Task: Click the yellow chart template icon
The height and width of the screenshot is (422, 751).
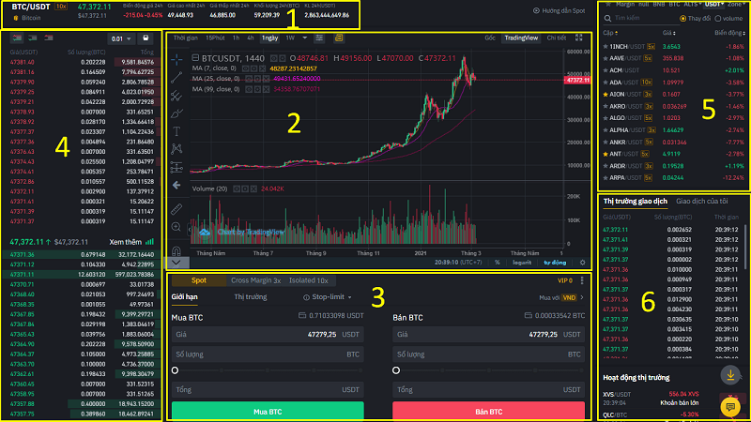Action: [x=339, y=38]
